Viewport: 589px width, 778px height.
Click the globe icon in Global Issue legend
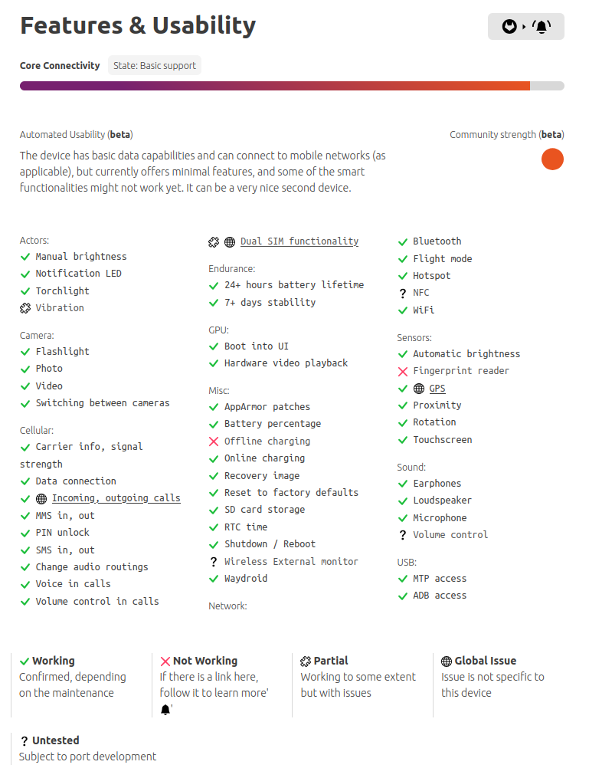pos(447,661)
